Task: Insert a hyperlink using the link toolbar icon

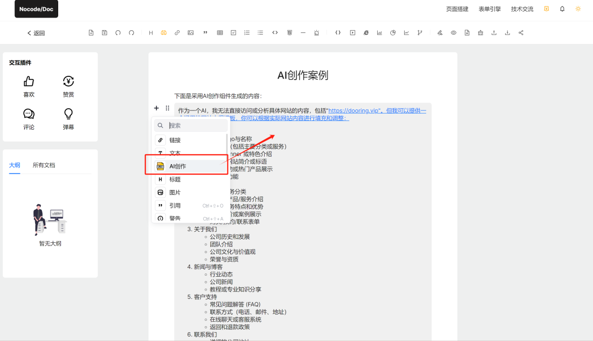Action: click(x=177, y=32)
